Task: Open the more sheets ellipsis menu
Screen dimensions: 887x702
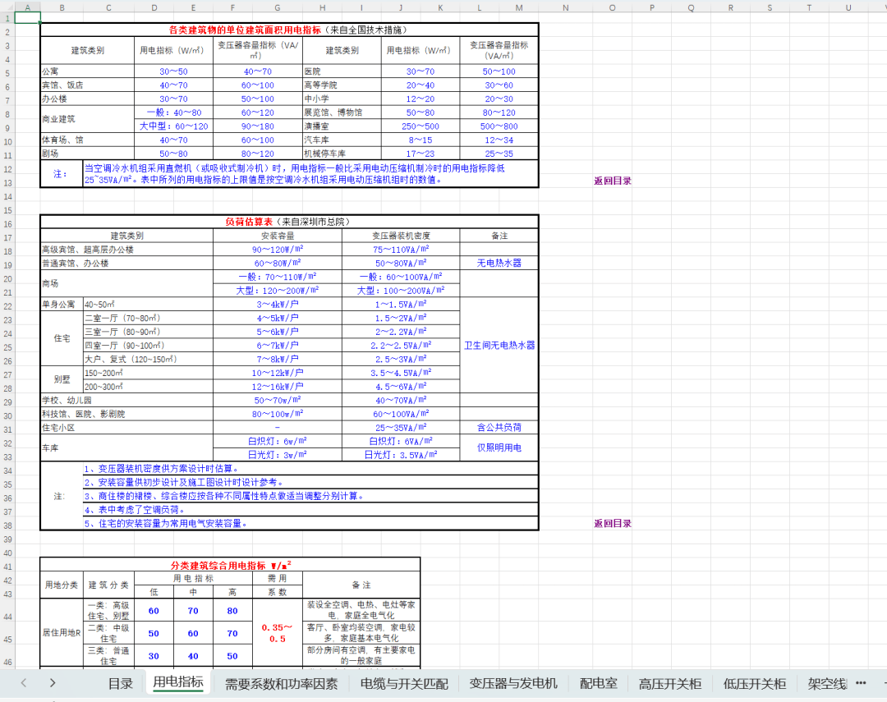Action: coord(861,682)
